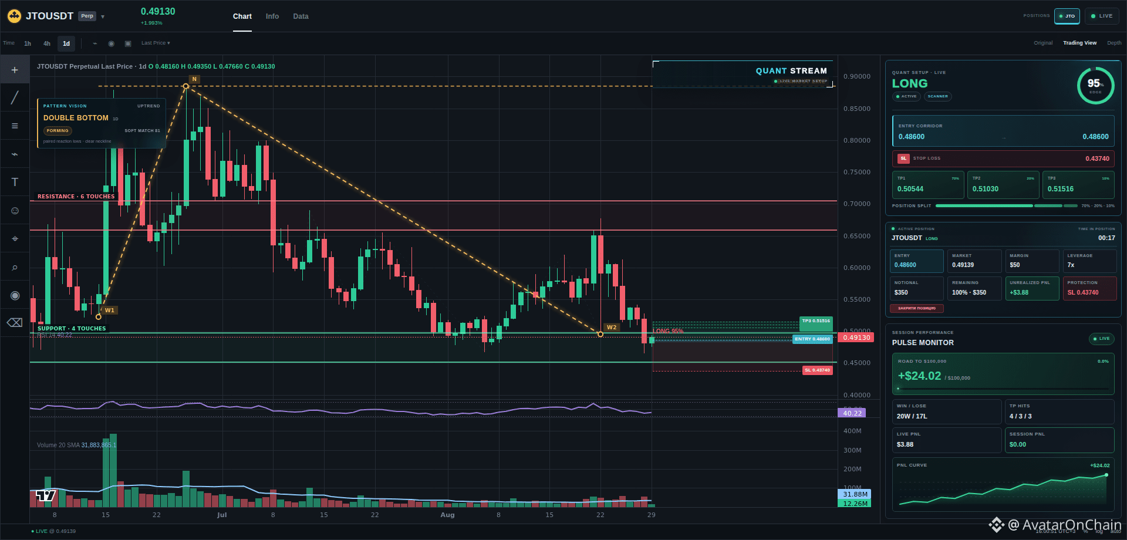Click the current price tag 0.49130 on the axis
The height and width of the screenshot is (540, 1127).
coord(856,338)
